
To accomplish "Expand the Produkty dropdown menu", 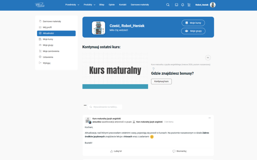I will (x=89, y=5).
